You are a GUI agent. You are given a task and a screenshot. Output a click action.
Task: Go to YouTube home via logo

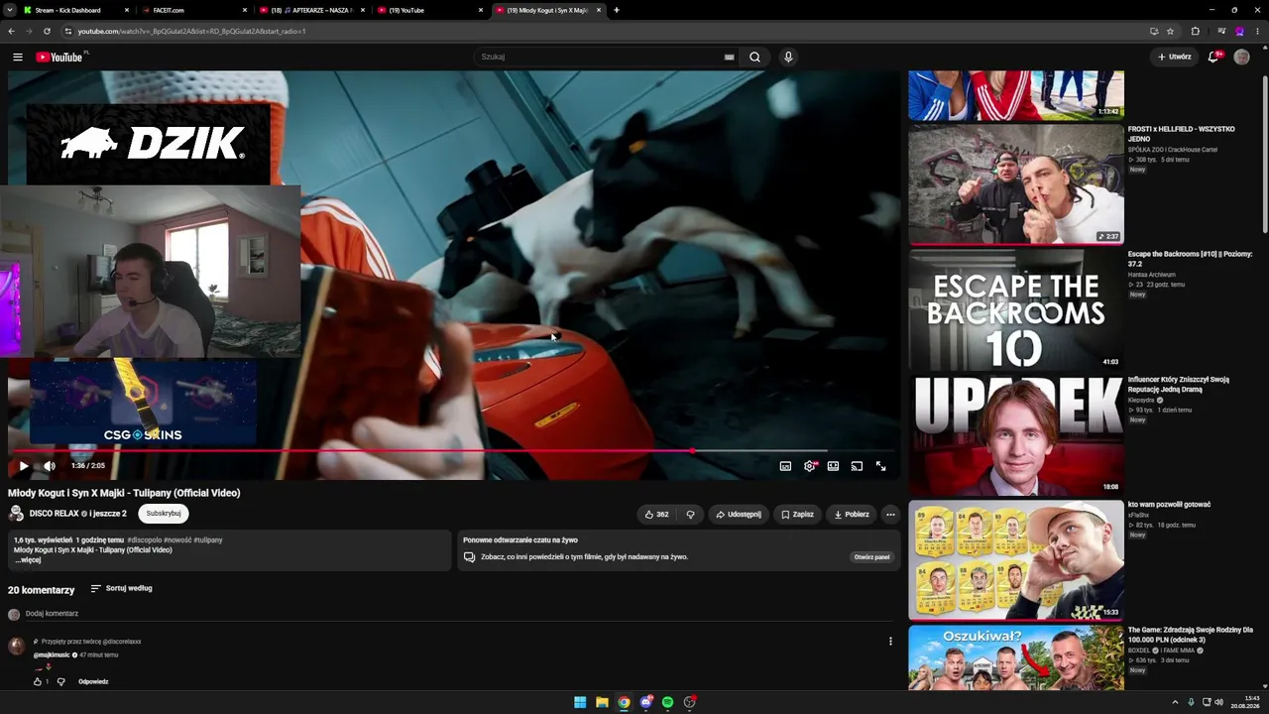pos(59,57)
